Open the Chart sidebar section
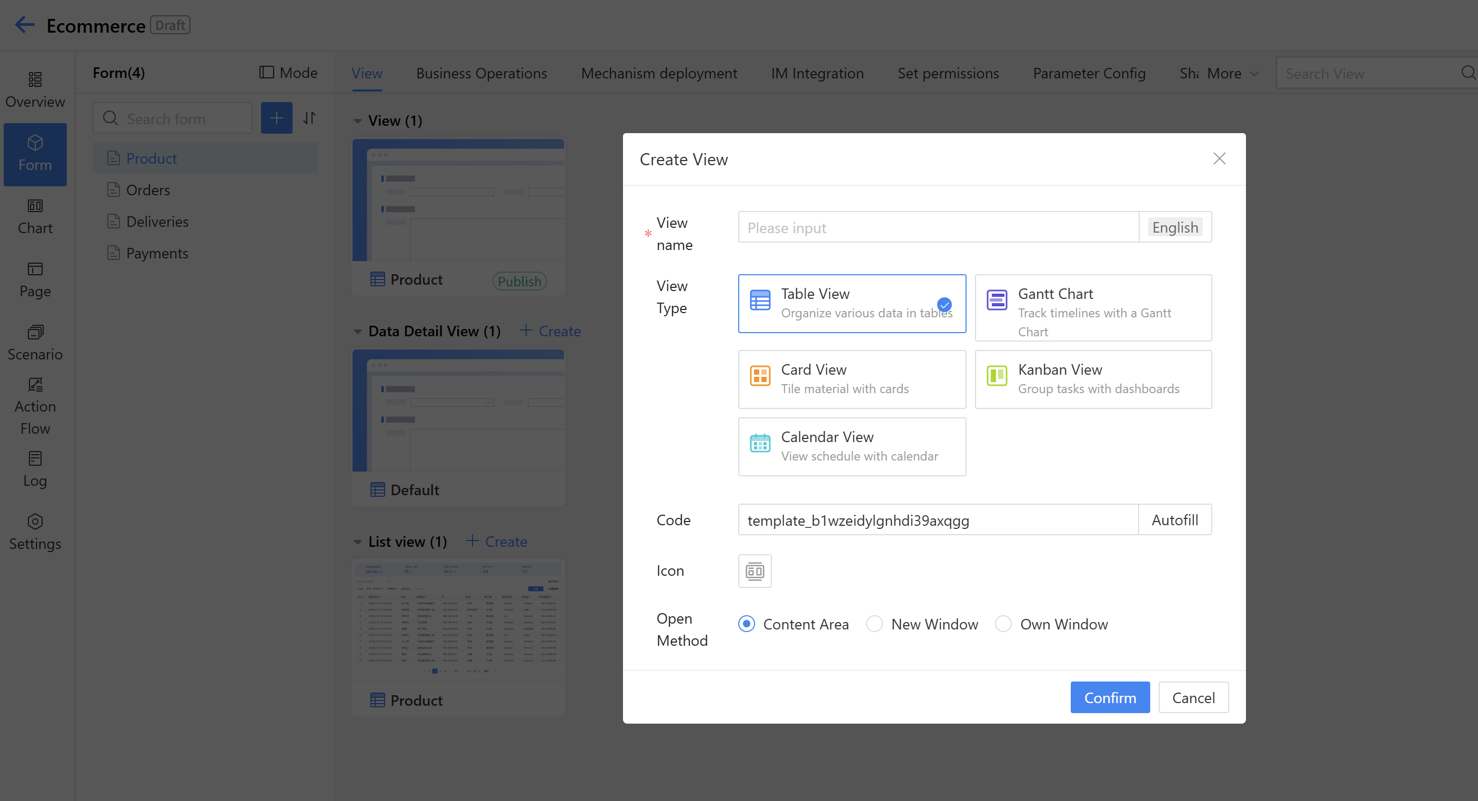The image size is (1478, 801). pyautogui.click(x=35, y=216)
